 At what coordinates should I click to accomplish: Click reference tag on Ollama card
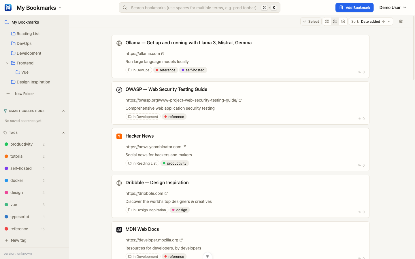165,70
